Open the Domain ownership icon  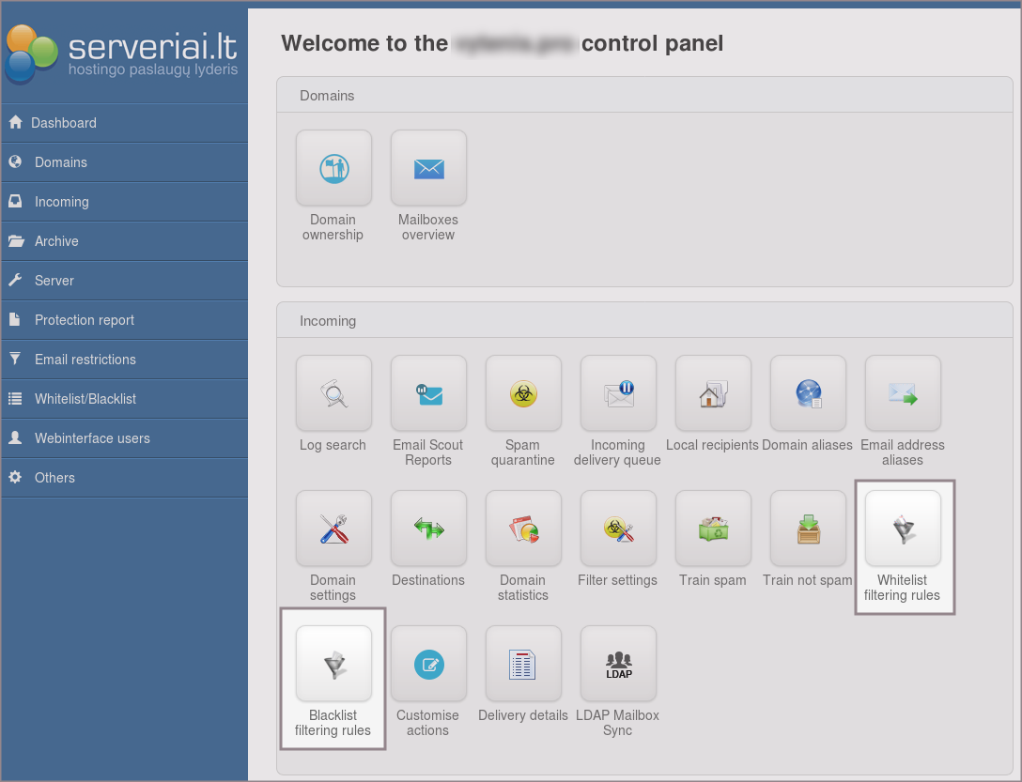333,168
